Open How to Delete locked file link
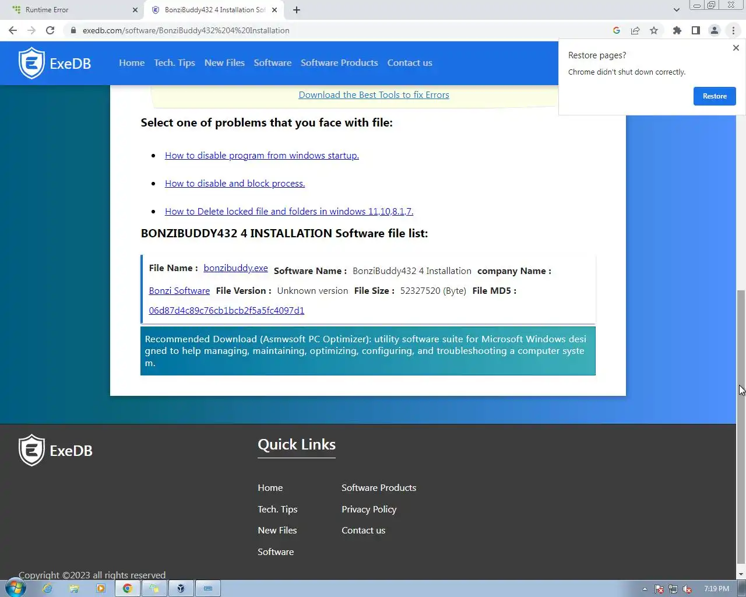Image resolution: width=746 pixels, height=597 pixels. click(x=289, y=212)
